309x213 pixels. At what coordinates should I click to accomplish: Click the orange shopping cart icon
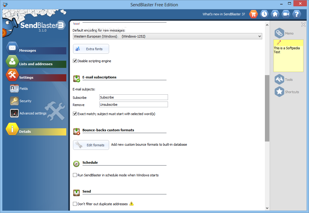pos(253,14)
